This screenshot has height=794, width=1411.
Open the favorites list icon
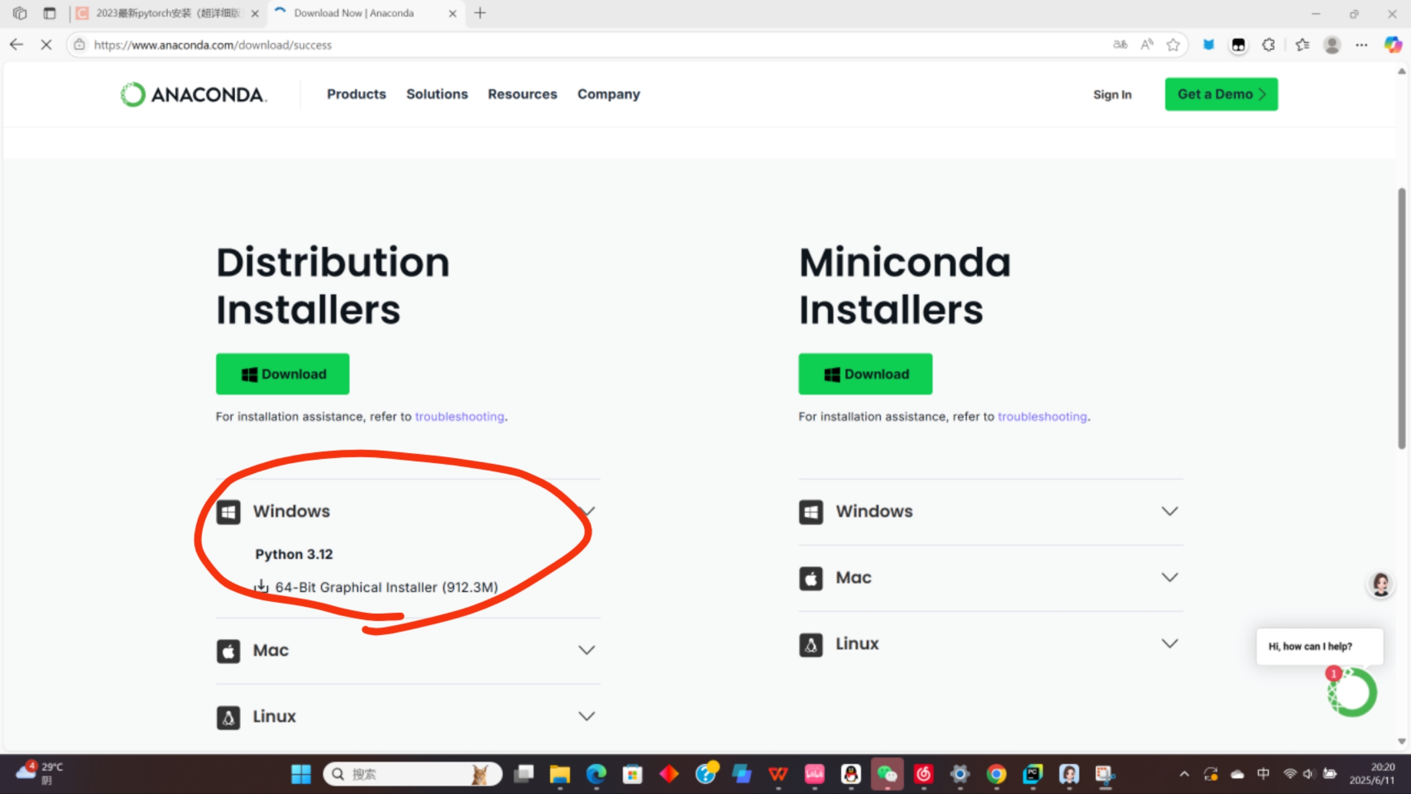click(x=1302, y=45)
